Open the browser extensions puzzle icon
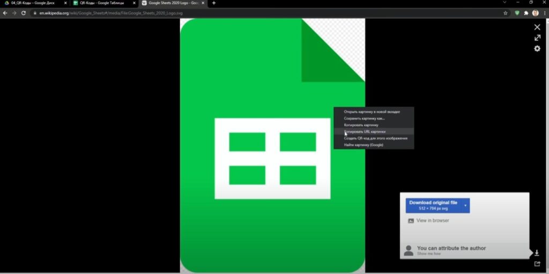This screenshot has height=274, width=549. (x=526, y=12)
